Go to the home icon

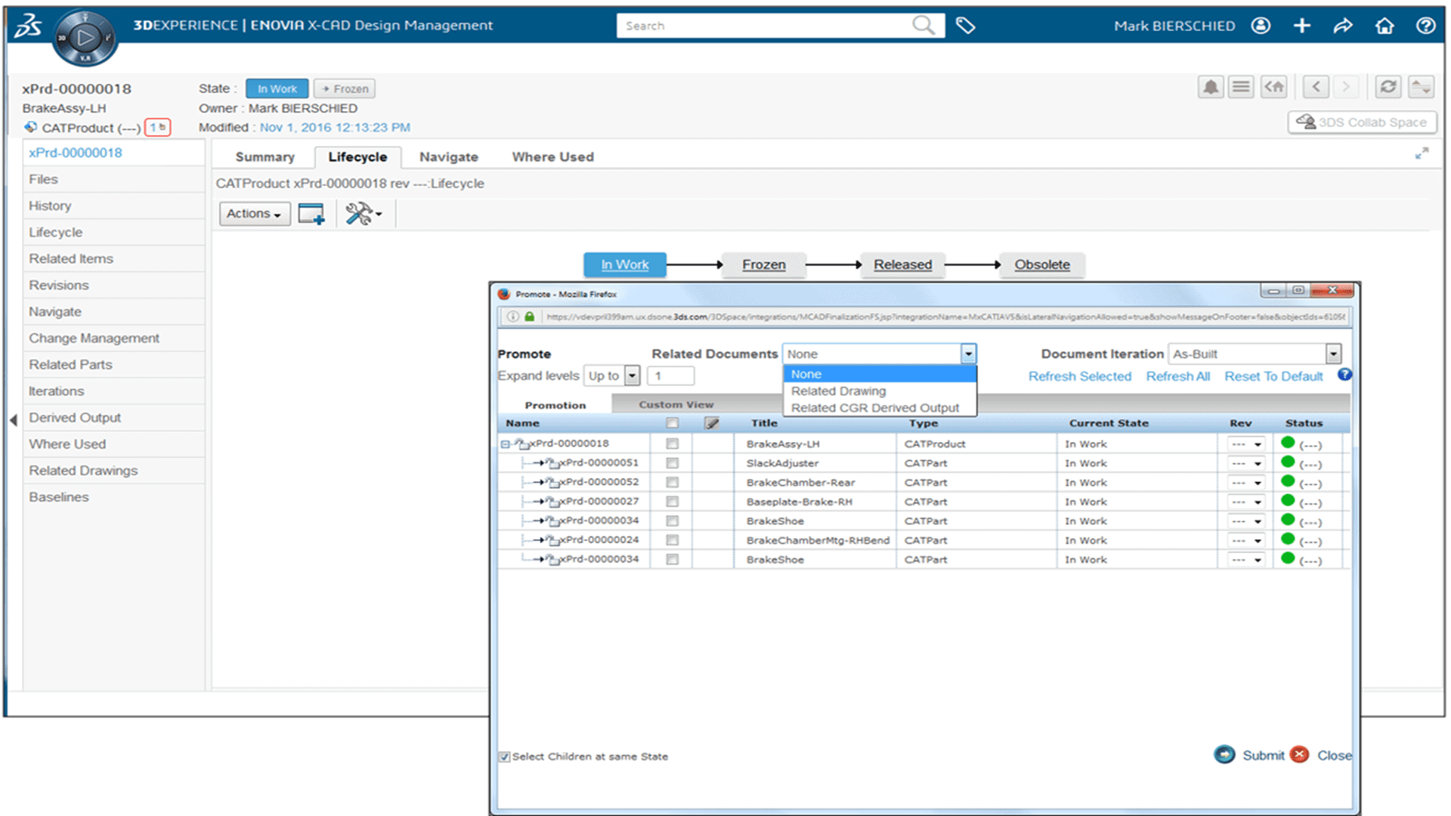(x=1384, y=26)
